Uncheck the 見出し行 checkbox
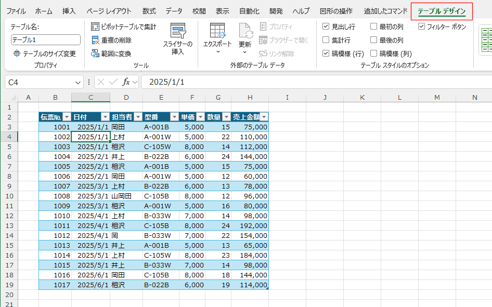This screenshot has width=492, height=307. (x=326, y=27)
